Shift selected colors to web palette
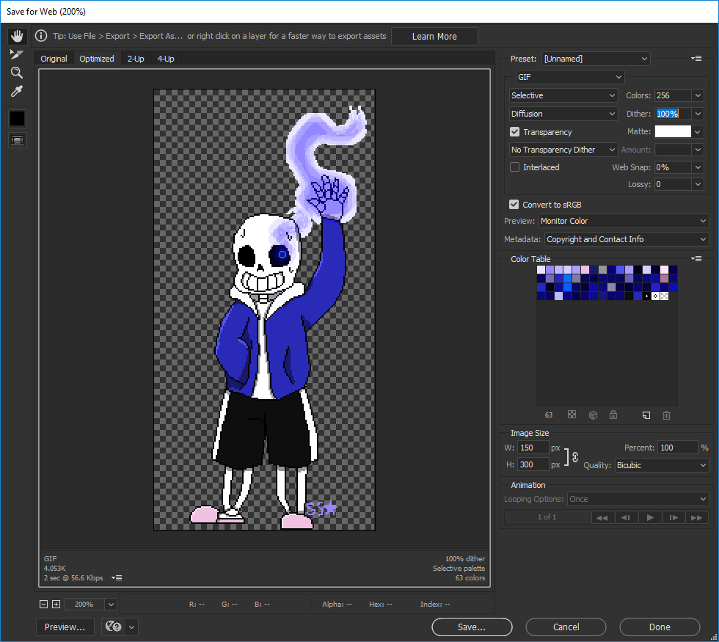 593,415
